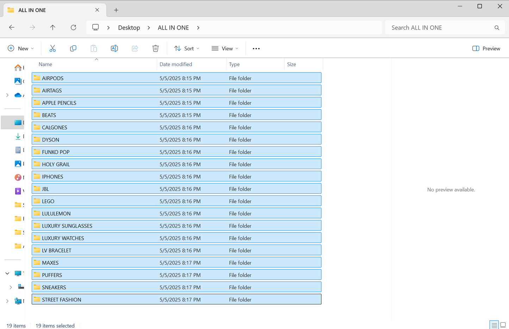Select the FUNKO POP folder
Screen dimensions: 509x329
pyautogui.click(x=176, y=152)
